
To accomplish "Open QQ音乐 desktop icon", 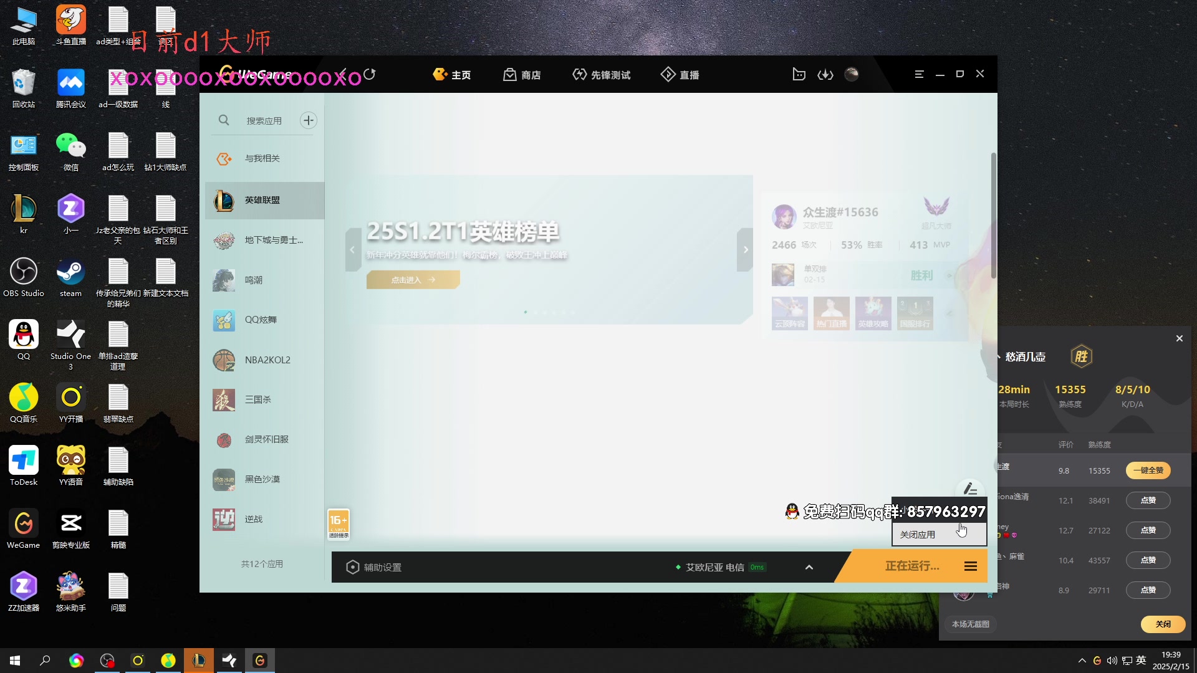I will coord(24,403).
